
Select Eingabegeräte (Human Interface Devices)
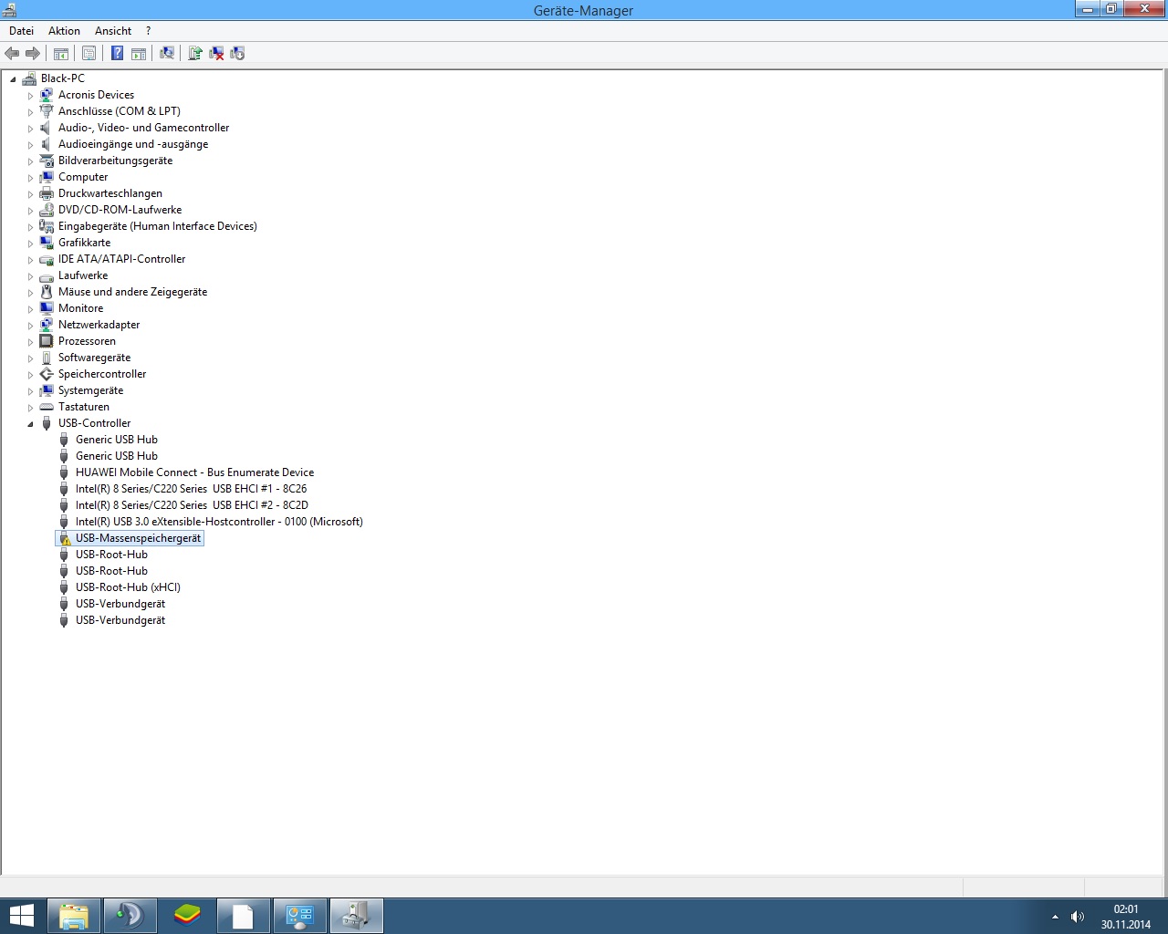tap(158, 226)
